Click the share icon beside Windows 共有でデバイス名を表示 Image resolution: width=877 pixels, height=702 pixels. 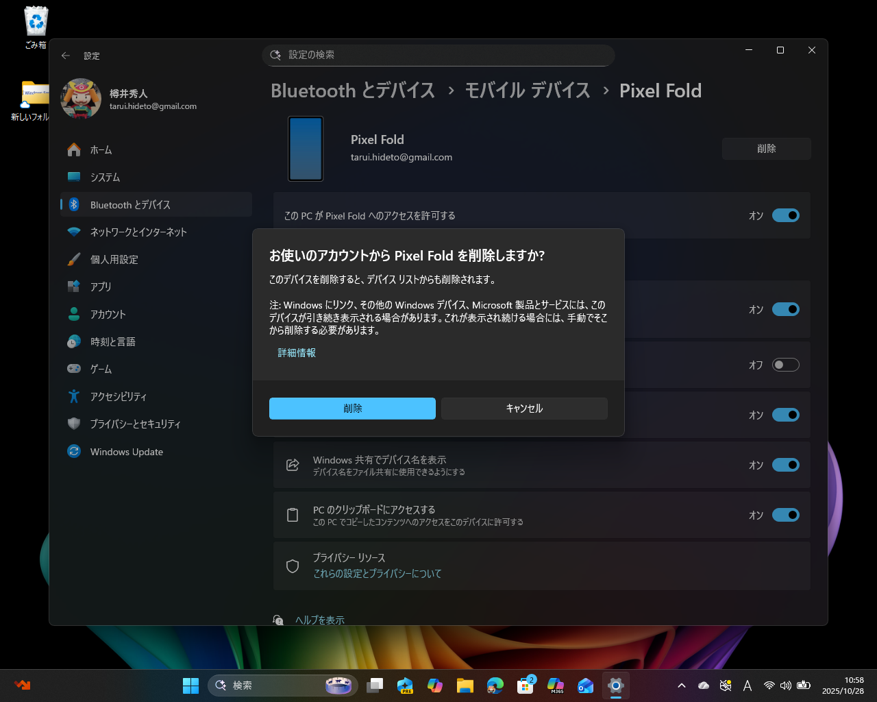pos(293,465)
